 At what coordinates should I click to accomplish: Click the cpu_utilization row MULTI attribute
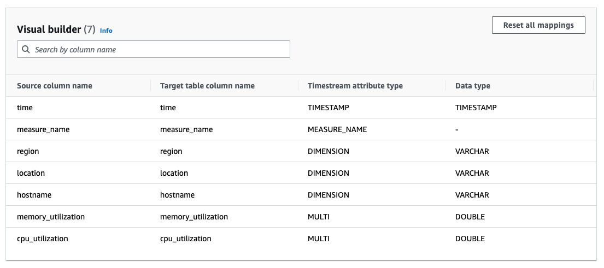tap(319, 239)
